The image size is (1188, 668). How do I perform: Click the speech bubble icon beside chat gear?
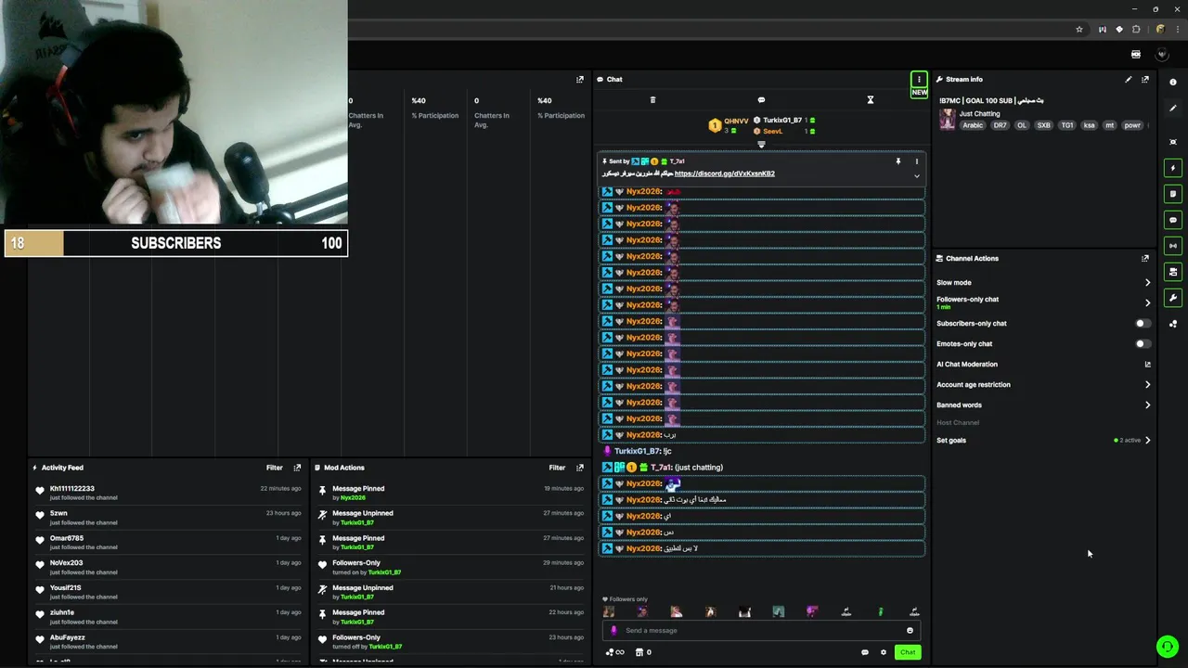[x=865, y=652]
